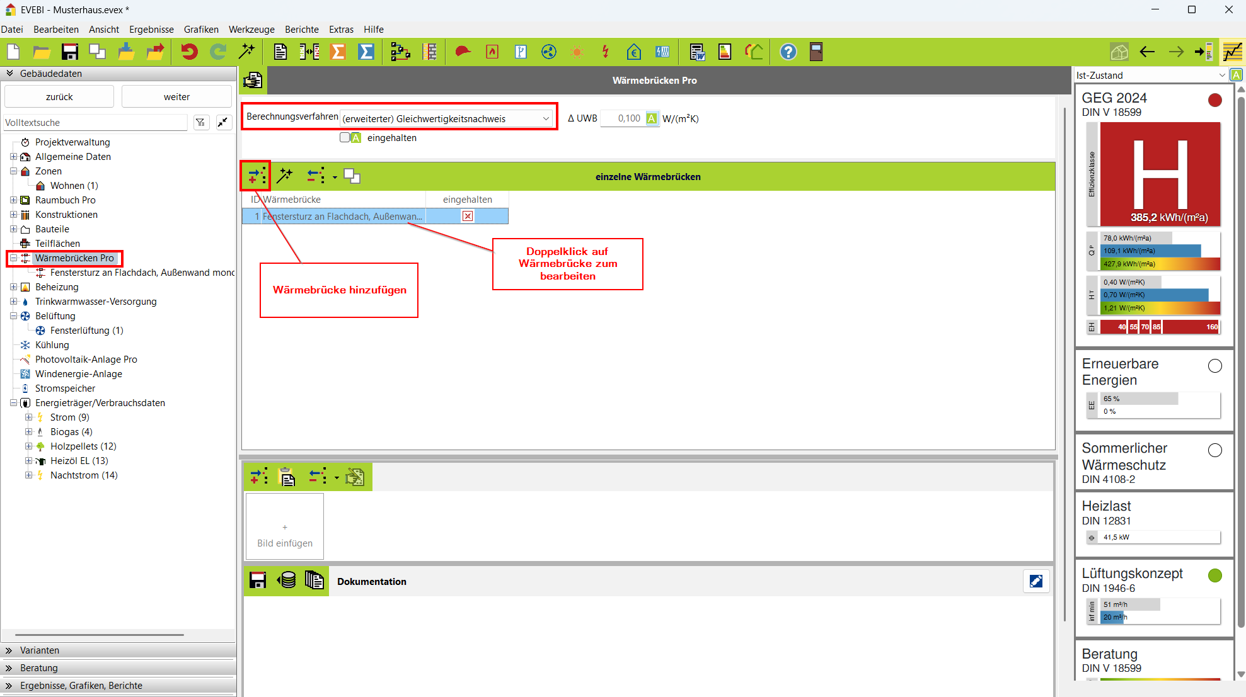Click the magic wand icon above Wärmebrücken list
1246x697 pixels.
click(x=285, y=176)
